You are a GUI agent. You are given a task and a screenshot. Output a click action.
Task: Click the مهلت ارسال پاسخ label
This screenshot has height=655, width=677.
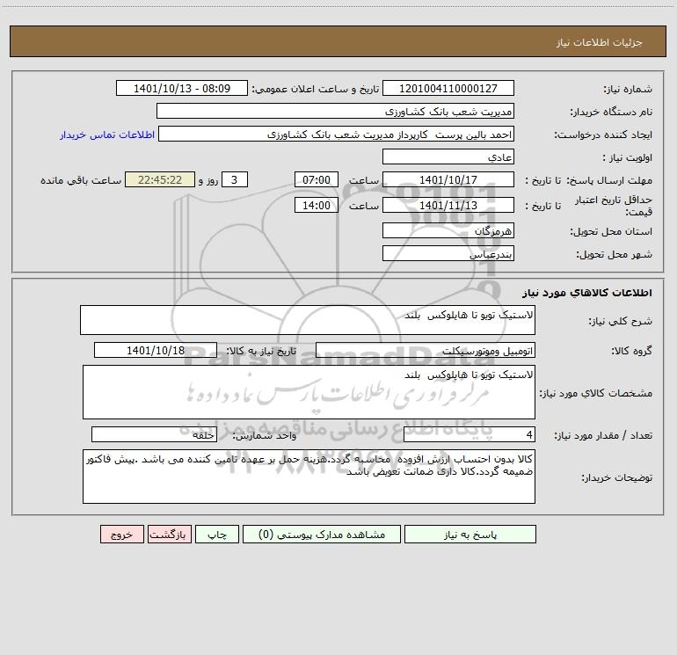click(609, 180)
